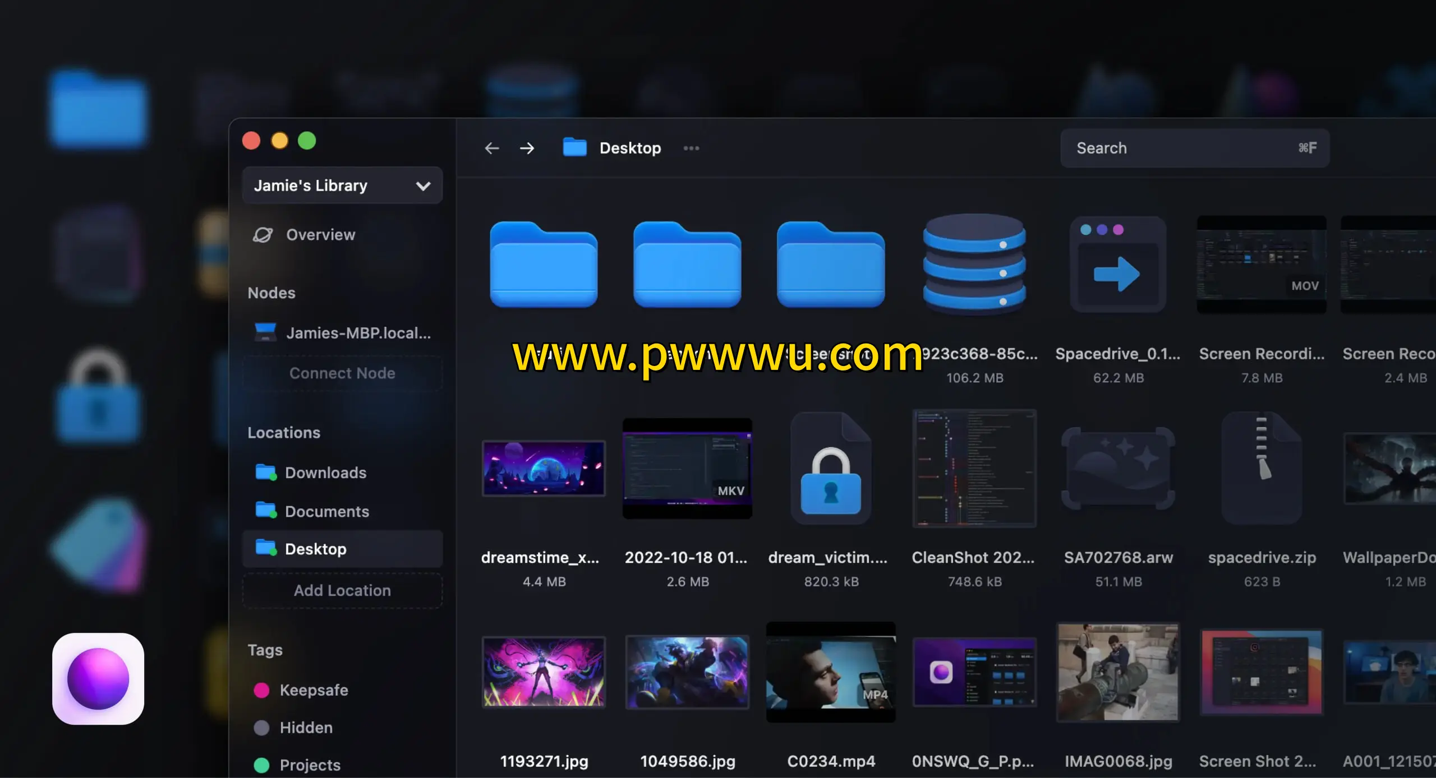Open the C0234.mp4 video thumbnail
This screenshot has height=778, width=1436.
point(831,672)
